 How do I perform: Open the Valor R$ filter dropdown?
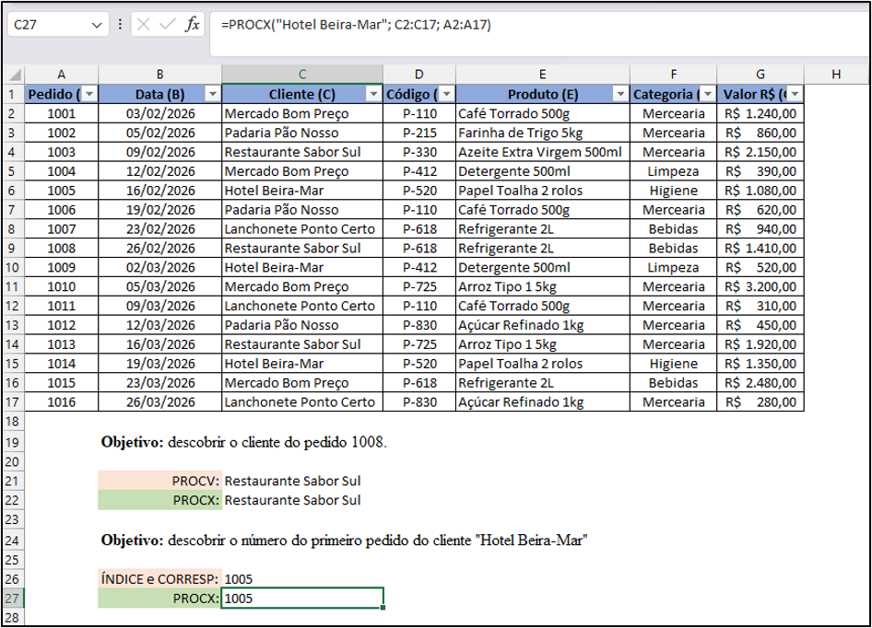tap(795, 94)
